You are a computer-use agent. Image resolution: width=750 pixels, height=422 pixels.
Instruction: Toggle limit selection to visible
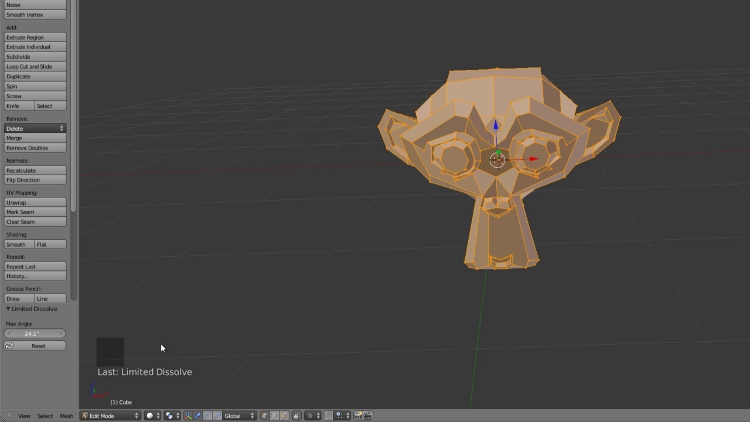296,416
